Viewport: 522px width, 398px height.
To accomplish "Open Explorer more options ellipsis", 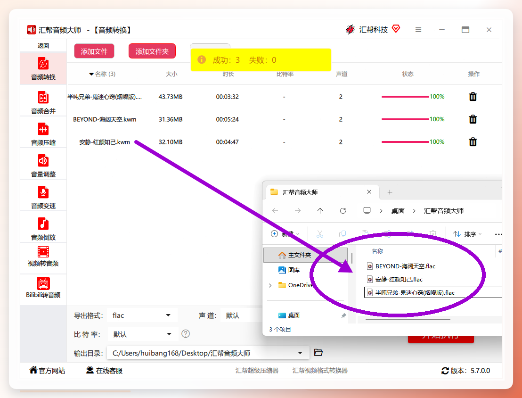I will point(498,234).
